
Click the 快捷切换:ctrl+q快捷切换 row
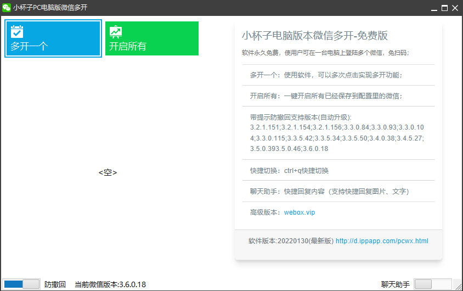(x=338, y=171)
